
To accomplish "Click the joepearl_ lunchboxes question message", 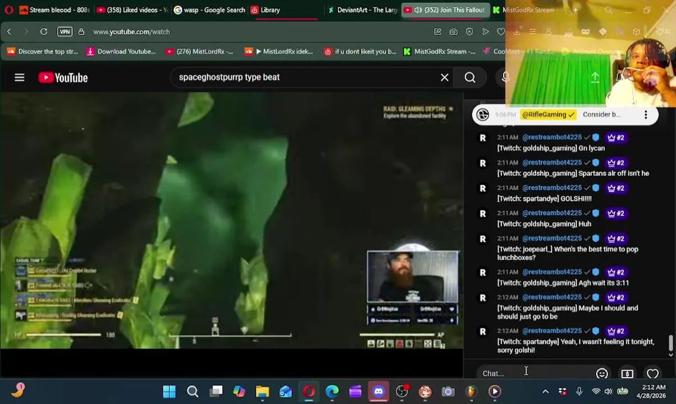I will (x=567, y=253).
